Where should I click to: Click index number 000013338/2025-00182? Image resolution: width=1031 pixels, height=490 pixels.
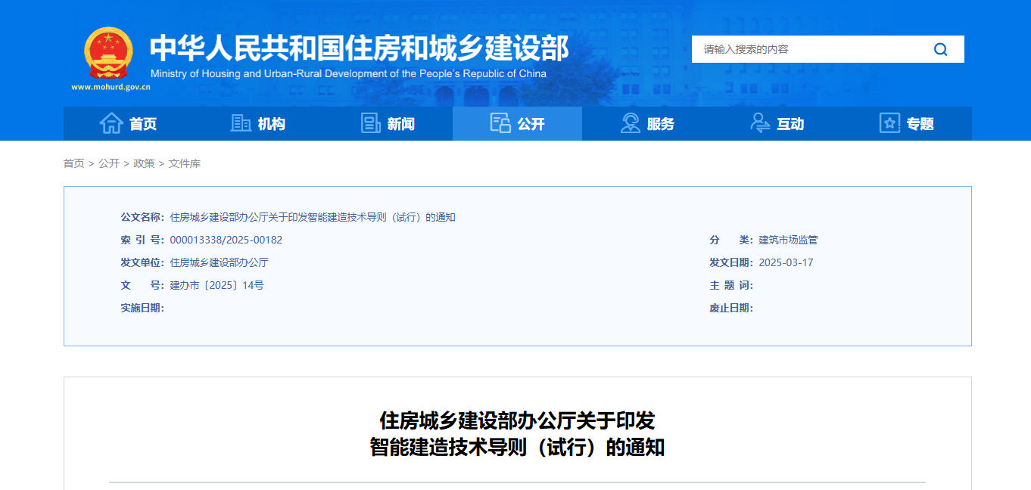(226, 240)
